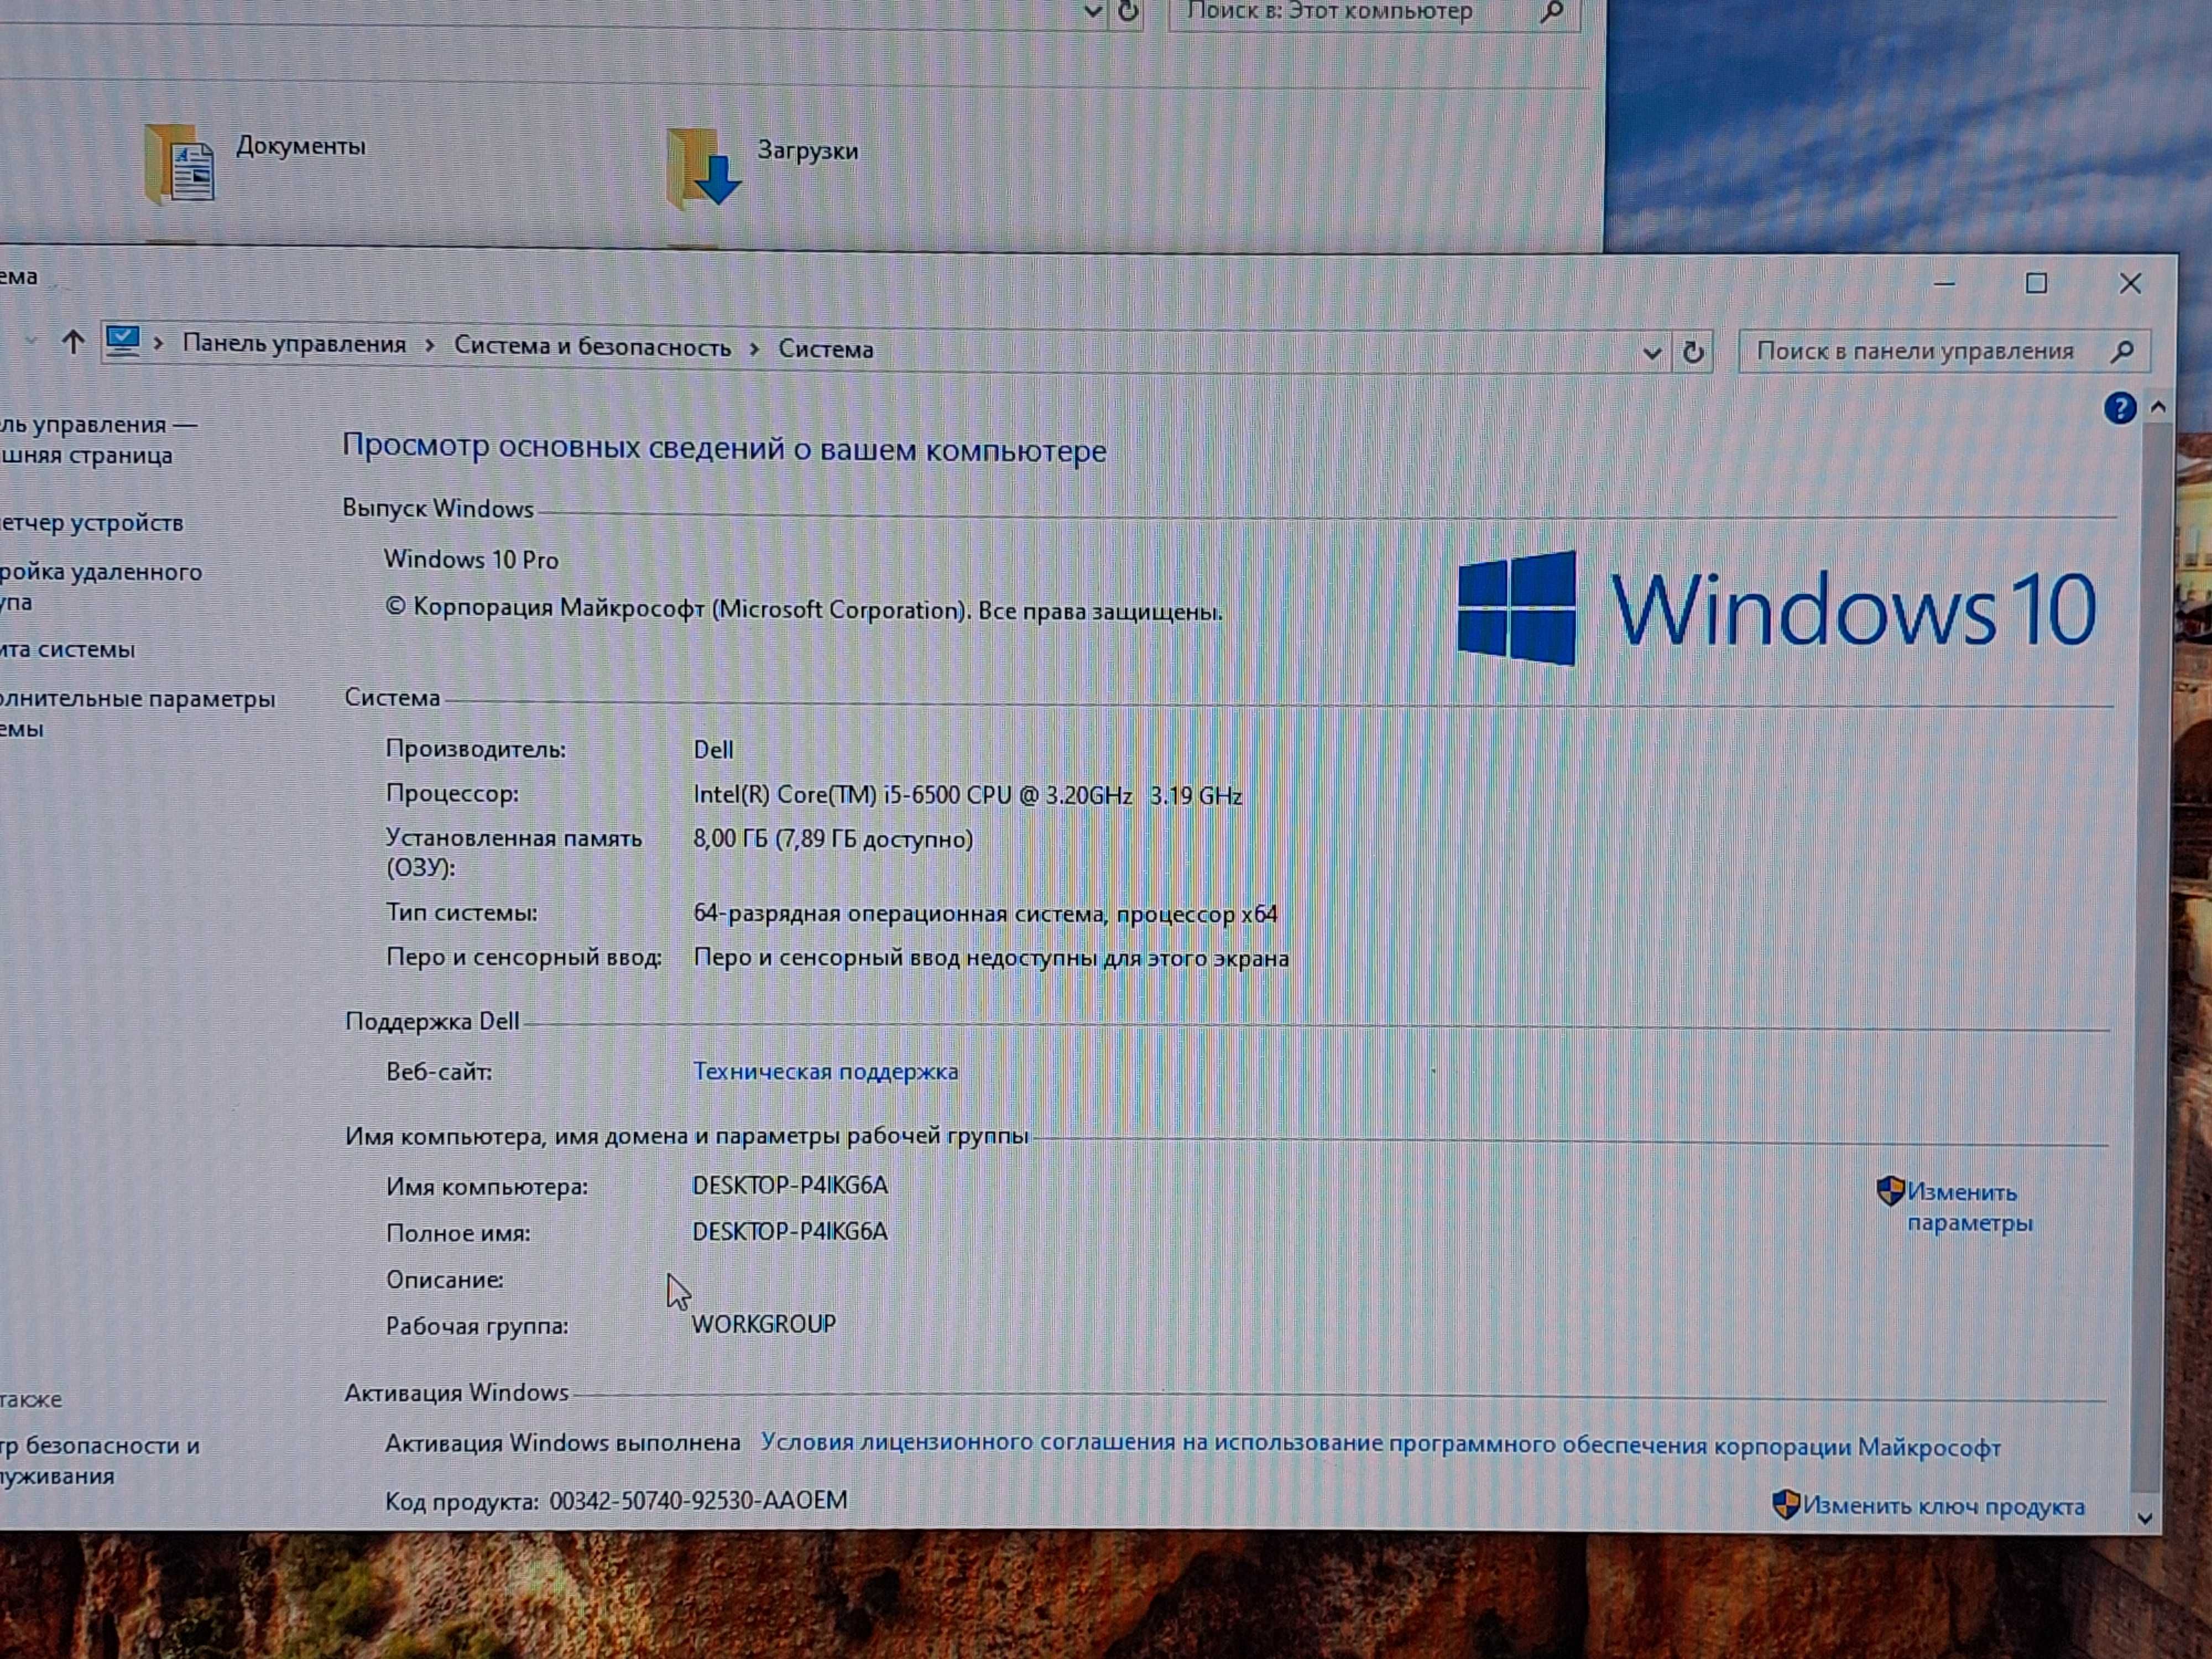Click the Windows 10 Pro edition text
Screen dimensions: 2212x1659
pos(470,559)
